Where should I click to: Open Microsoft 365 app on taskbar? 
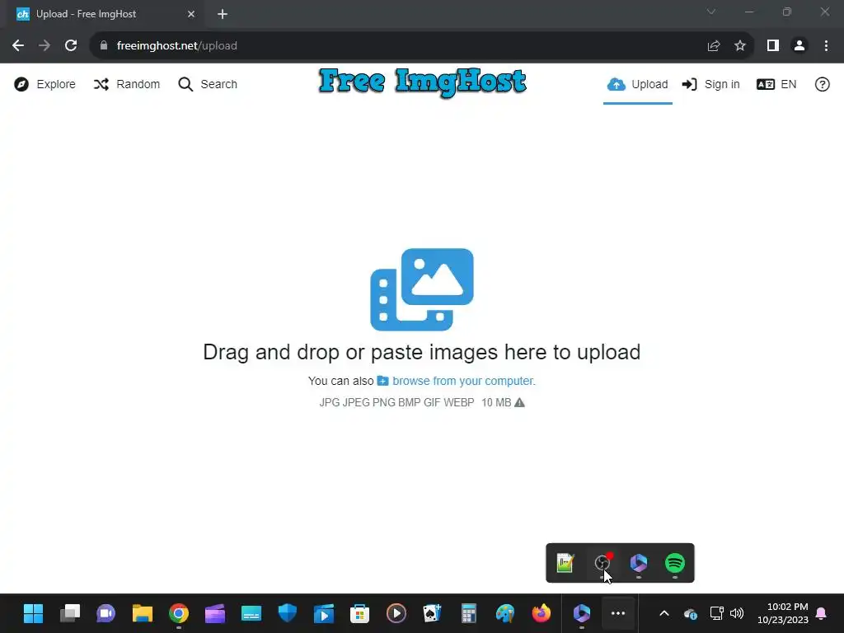click(x=582, y=613)
